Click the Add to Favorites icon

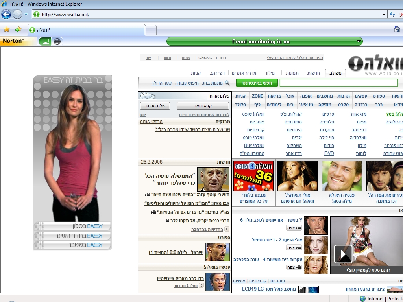(18, 29)
